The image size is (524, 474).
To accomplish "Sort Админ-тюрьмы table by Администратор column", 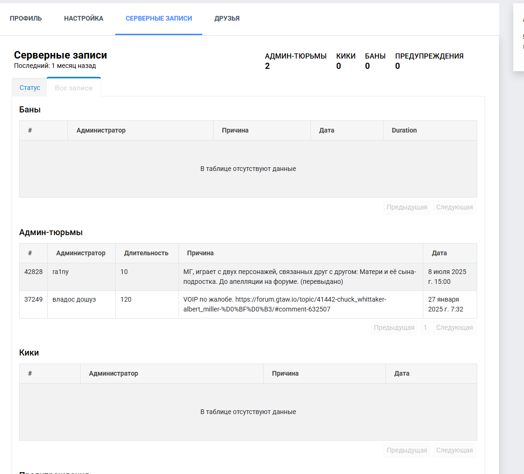I will pyautogui.click(x=81, y=253).
